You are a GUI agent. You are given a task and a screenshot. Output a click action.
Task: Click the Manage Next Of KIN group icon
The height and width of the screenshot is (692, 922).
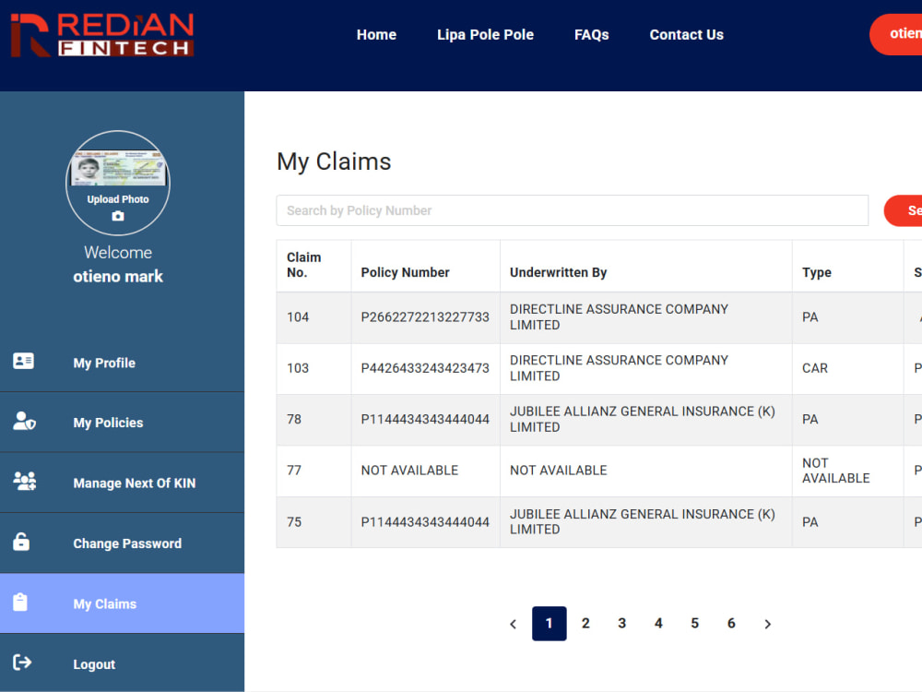pyautogui.click(x=25, y=482)
